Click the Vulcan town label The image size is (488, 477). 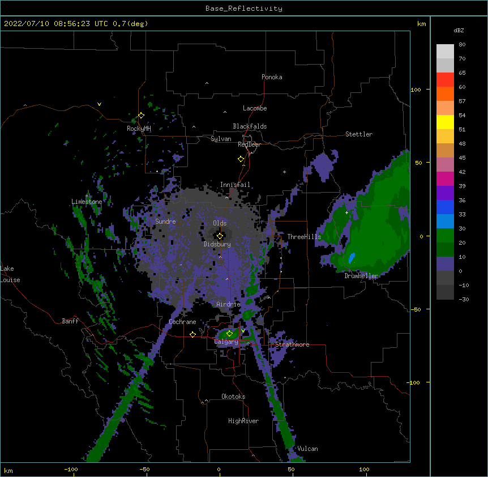point(307,449)
